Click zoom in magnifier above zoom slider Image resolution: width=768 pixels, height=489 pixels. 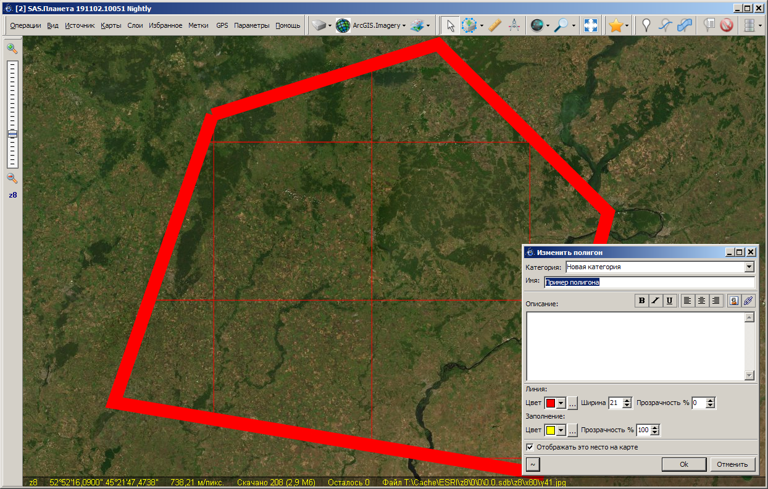click(x=12, y=49)
